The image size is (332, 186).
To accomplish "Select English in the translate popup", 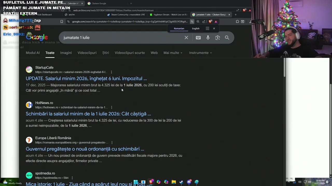I will pos(196,28).
